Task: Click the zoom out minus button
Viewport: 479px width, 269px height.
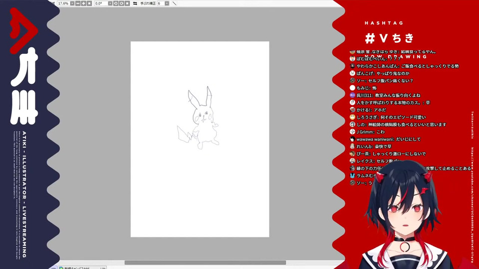Action: [x=78, y=3]
